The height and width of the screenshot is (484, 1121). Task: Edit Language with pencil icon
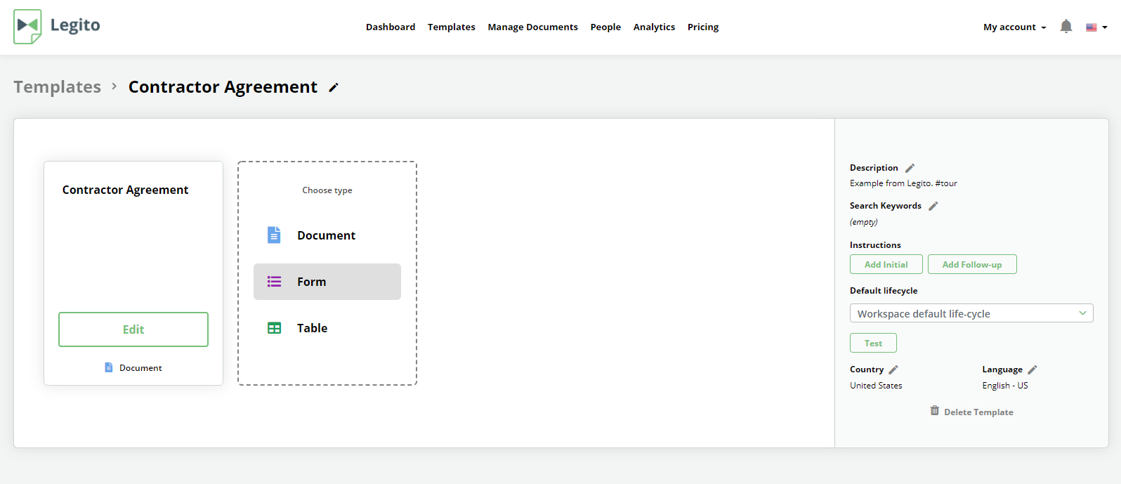click(x=1032, y=369)
